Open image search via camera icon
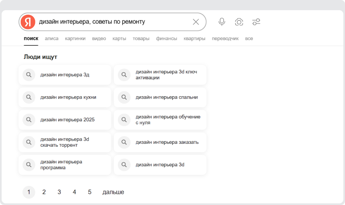 pyautogui.click(x=239, y=22)
